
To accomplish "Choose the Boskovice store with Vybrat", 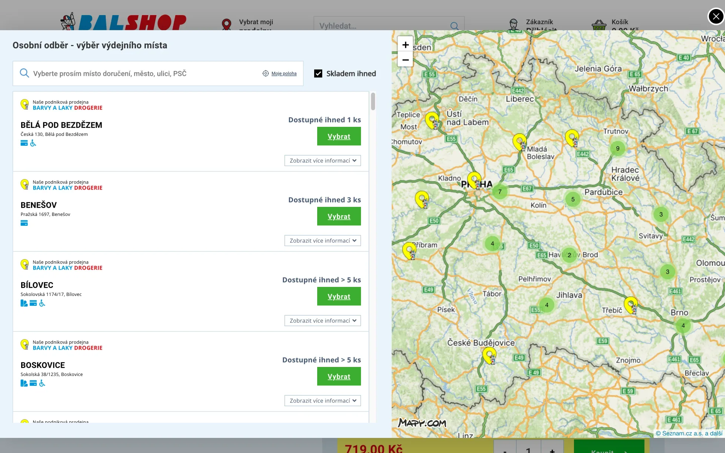I will (x=339, y=376).
